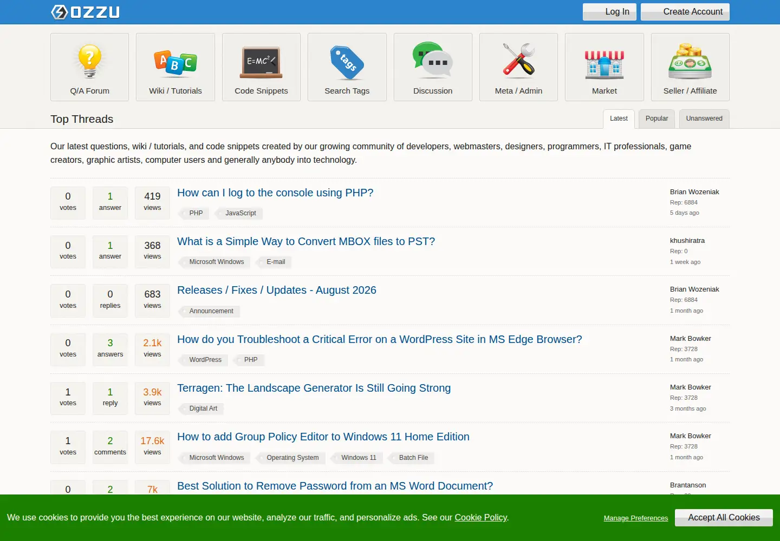The image size is (780, 541).
Task: Accept All Cookies in the banner
Action: 724,518
